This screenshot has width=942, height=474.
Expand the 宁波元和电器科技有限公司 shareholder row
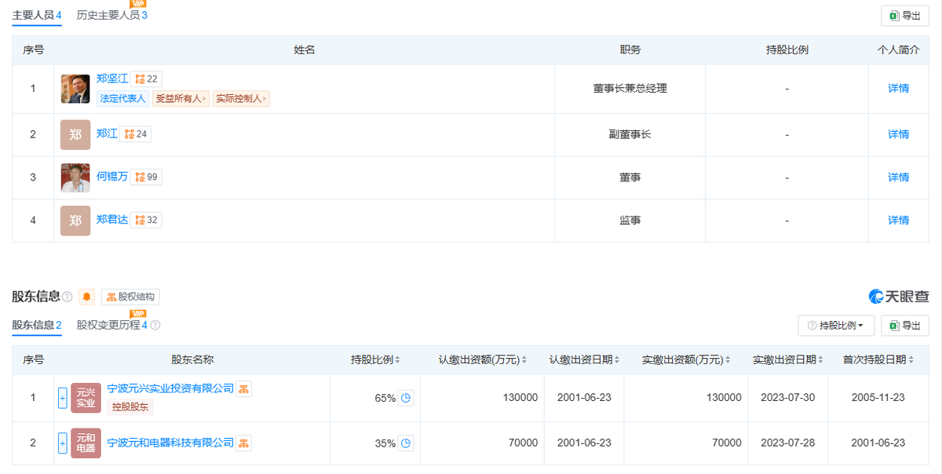(63, 443)
